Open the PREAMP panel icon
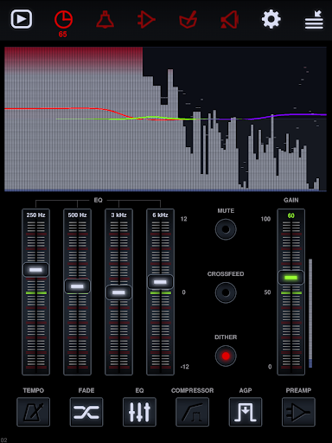Image resolution: width=332 pixels, height=443 pixels. pos(298,412)
